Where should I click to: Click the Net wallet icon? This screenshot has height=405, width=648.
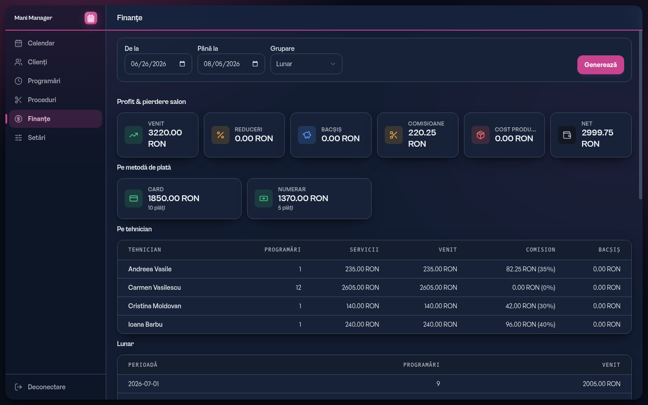coord(567,135)
